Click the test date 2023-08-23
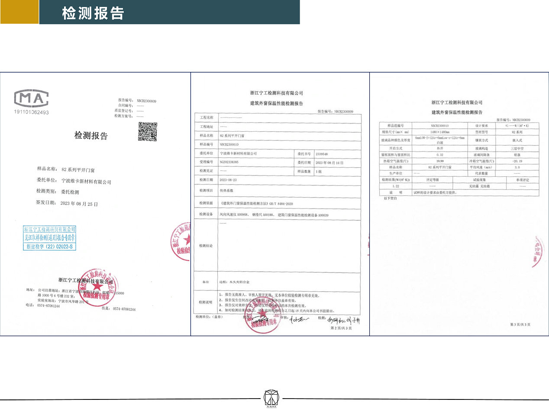The image size is (549, 412). click(229, 179)
